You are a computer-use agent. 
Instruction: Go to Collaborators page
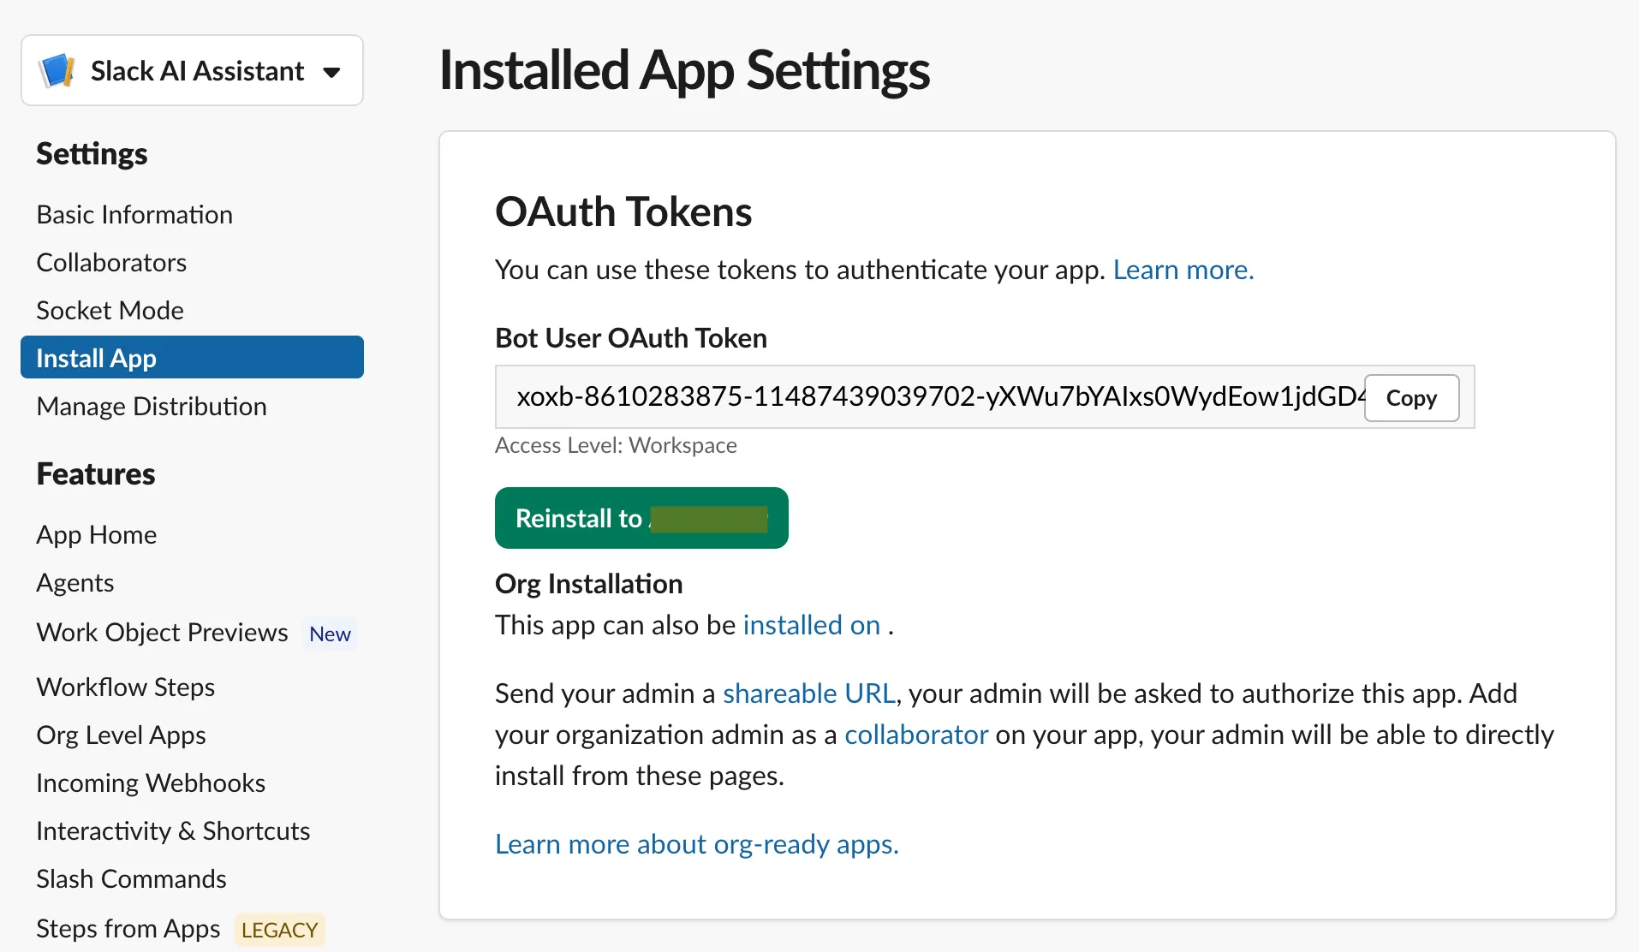[111, 262]
